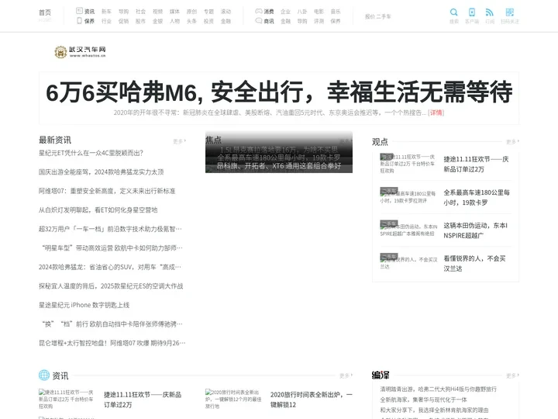Open 资讯 article 2020旅行时间表全新出炉
Viewport: 558px width, 419px height.
pyautogui.click(x=312, y=400)
